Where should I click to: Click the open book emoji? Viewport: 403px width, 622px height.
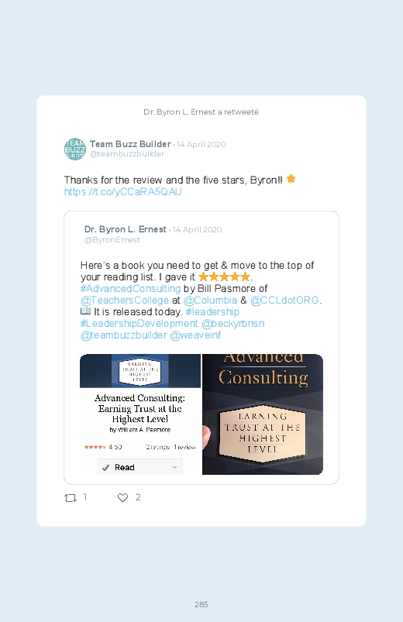click(x=85, y=311)
